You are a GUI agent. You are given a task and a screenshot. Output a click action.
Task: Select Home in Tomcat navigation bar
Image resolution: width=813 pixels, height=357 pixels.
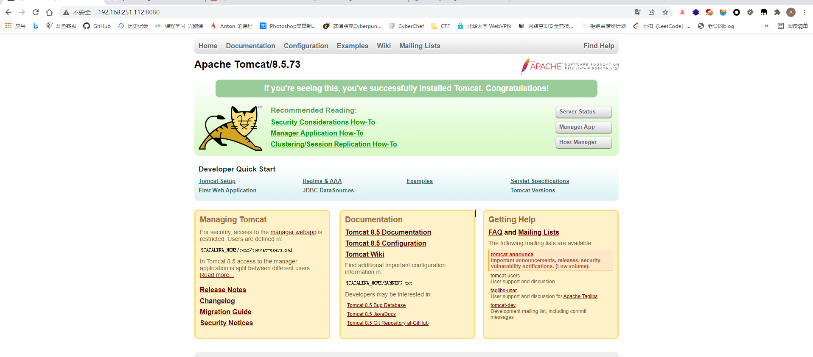(x=208, y=46)
